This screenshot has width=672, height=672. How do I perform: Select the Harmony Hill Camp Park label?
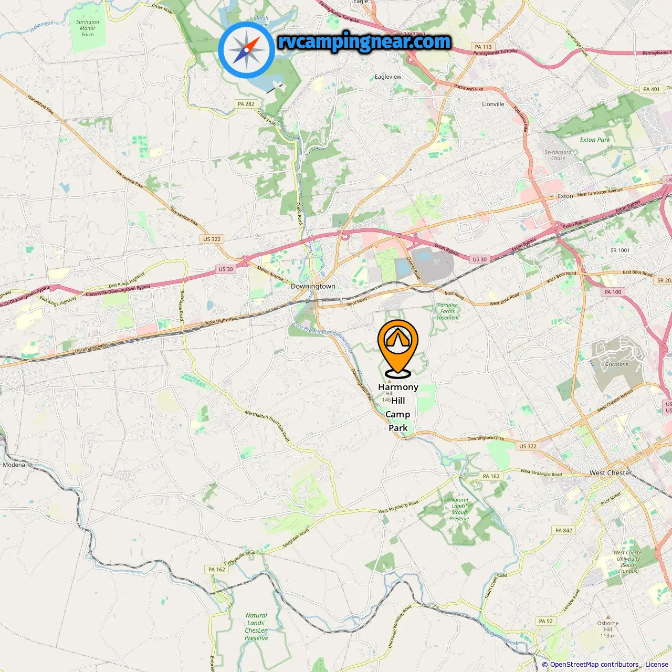[x=398, y=407]
